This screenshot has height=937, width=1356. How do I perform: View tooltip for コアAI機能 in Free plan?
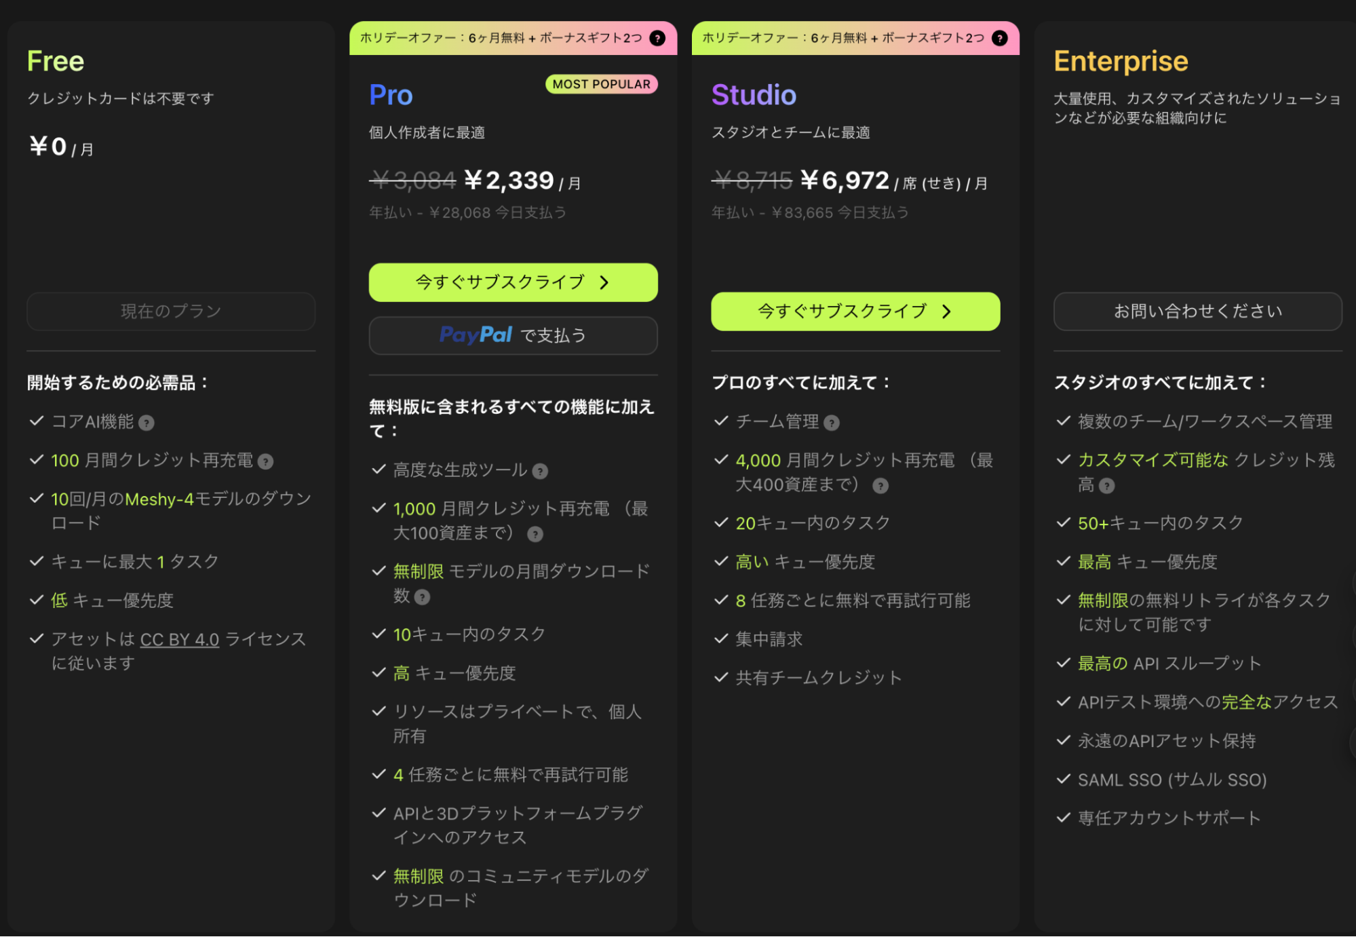(x=147, y=423)
